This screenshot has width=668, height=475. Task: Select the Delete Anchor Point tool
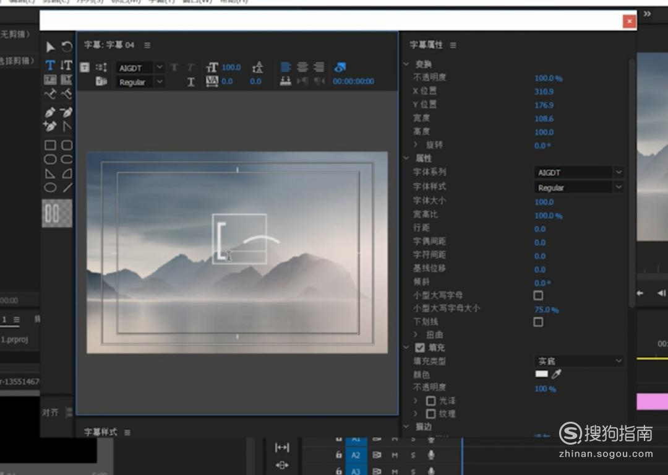pos(66,112)
